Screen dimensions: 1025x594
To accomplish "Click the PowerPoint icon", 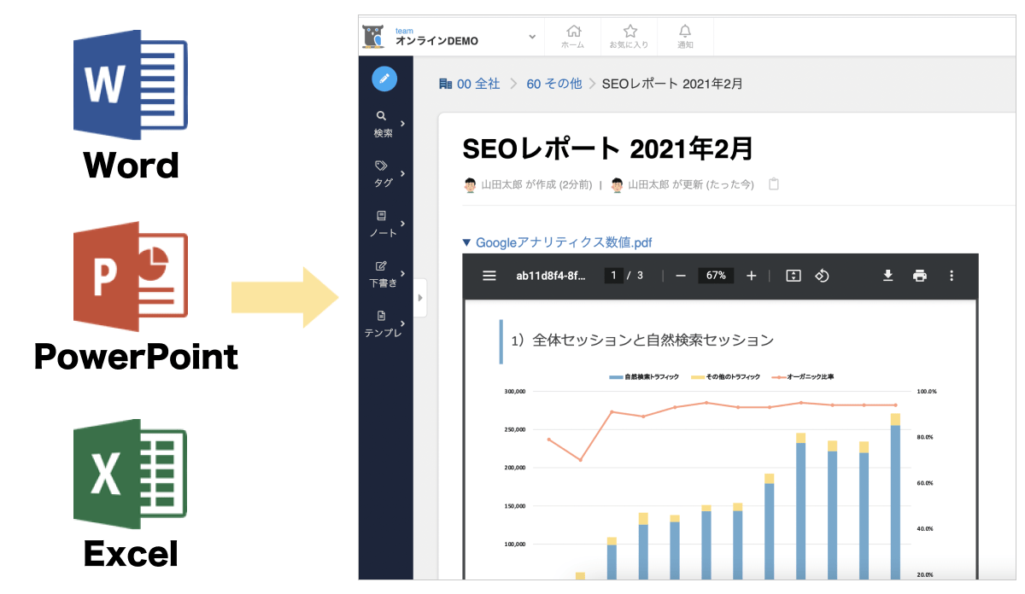I will [x=130, y=277].
